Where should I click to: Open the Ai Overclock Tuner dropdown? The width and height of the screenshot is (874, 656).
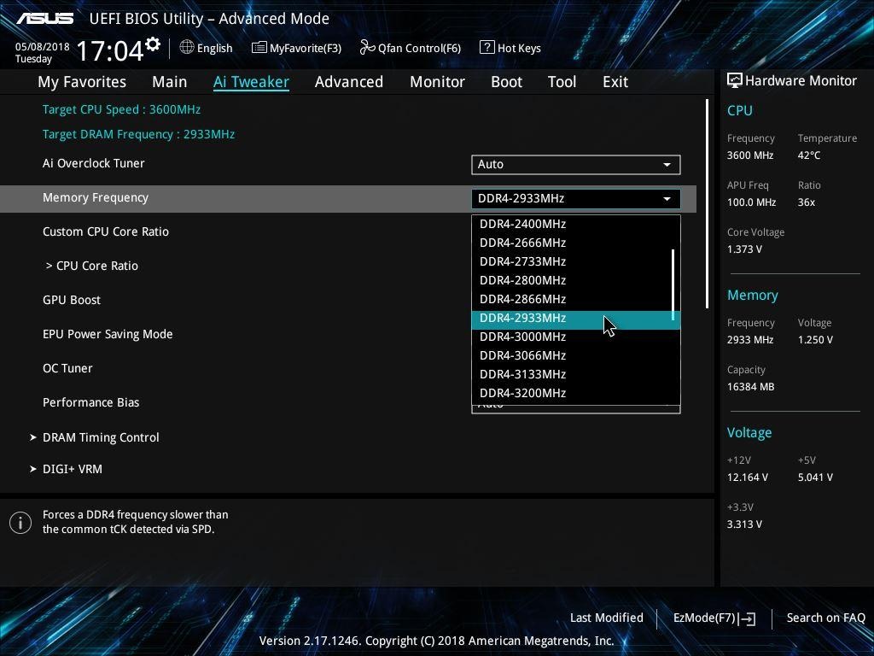click(x=575, y=164)
